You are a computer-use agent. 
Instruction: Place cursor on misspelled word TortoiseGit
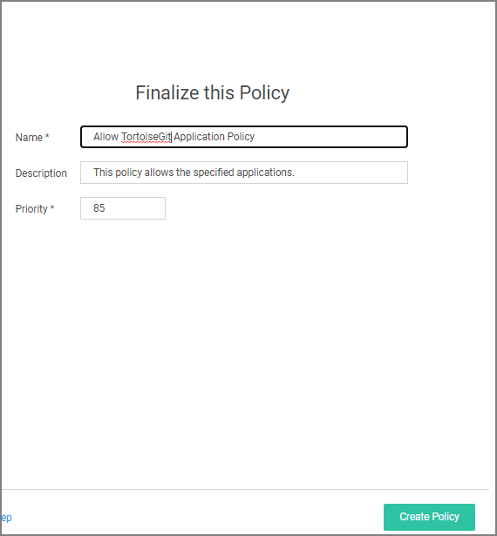(146, 137)
